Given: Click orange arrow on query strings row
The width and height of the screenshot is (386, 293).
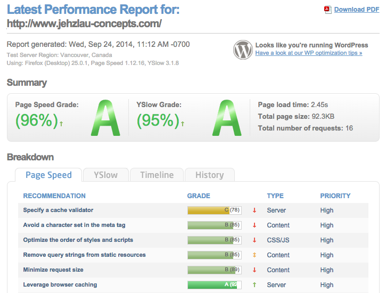Looking at the screenshot, I should [254, 255].
